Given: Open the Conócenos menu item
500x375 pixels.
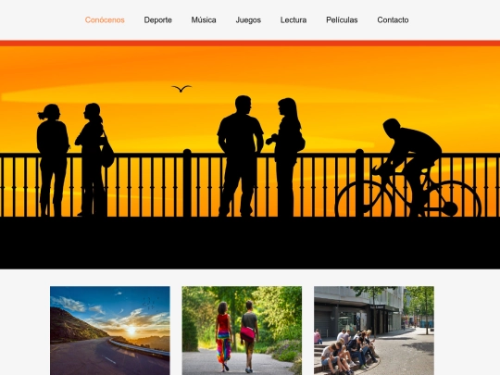Looking at the screenshot, I should point(105,20).
